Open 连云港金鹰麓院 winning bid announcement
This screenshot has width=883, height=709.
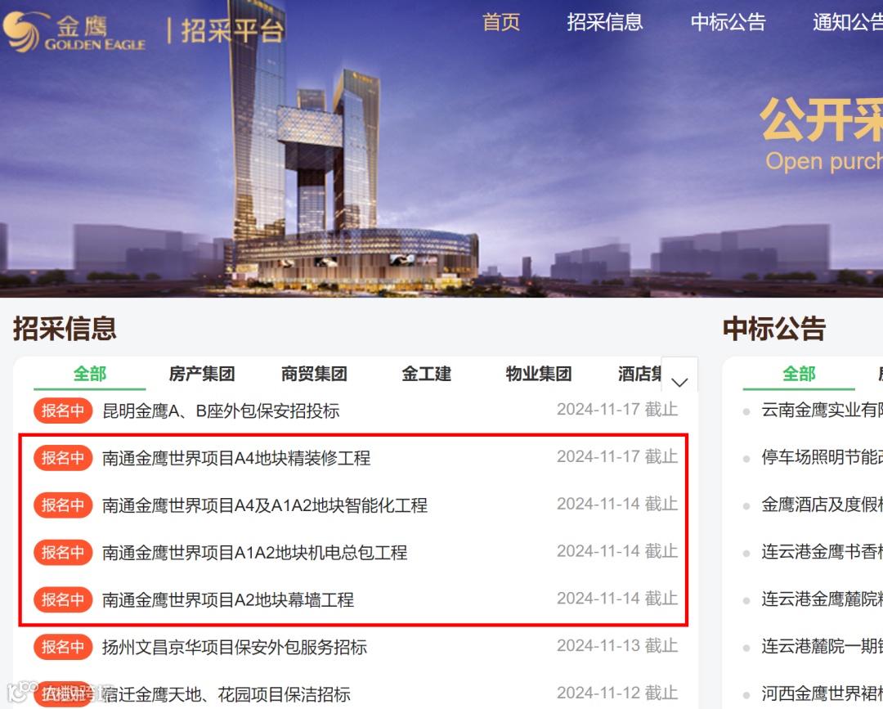point(822,599)
